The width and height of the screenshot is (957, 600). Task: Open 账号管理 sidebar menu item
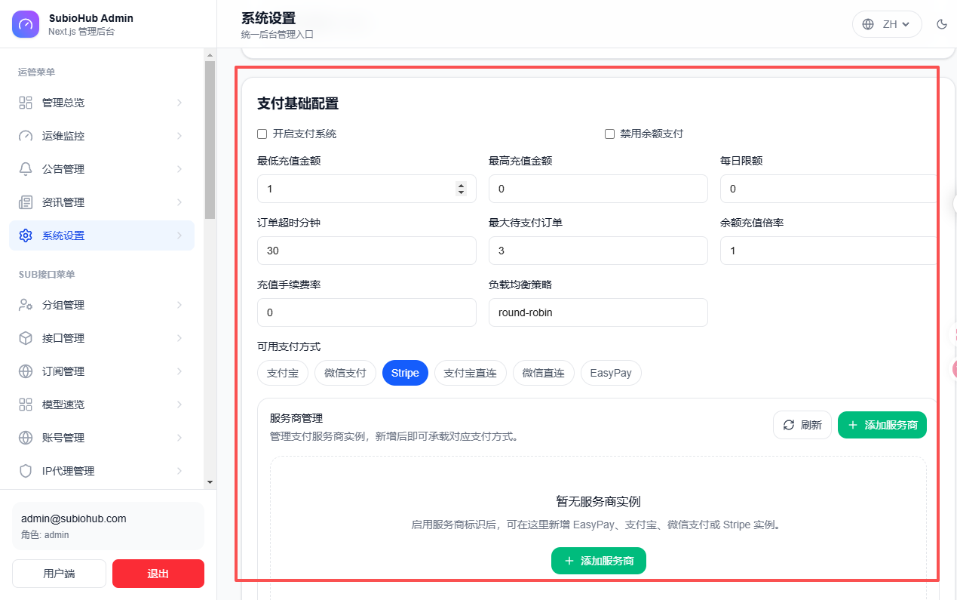click(x=102, y=438)
